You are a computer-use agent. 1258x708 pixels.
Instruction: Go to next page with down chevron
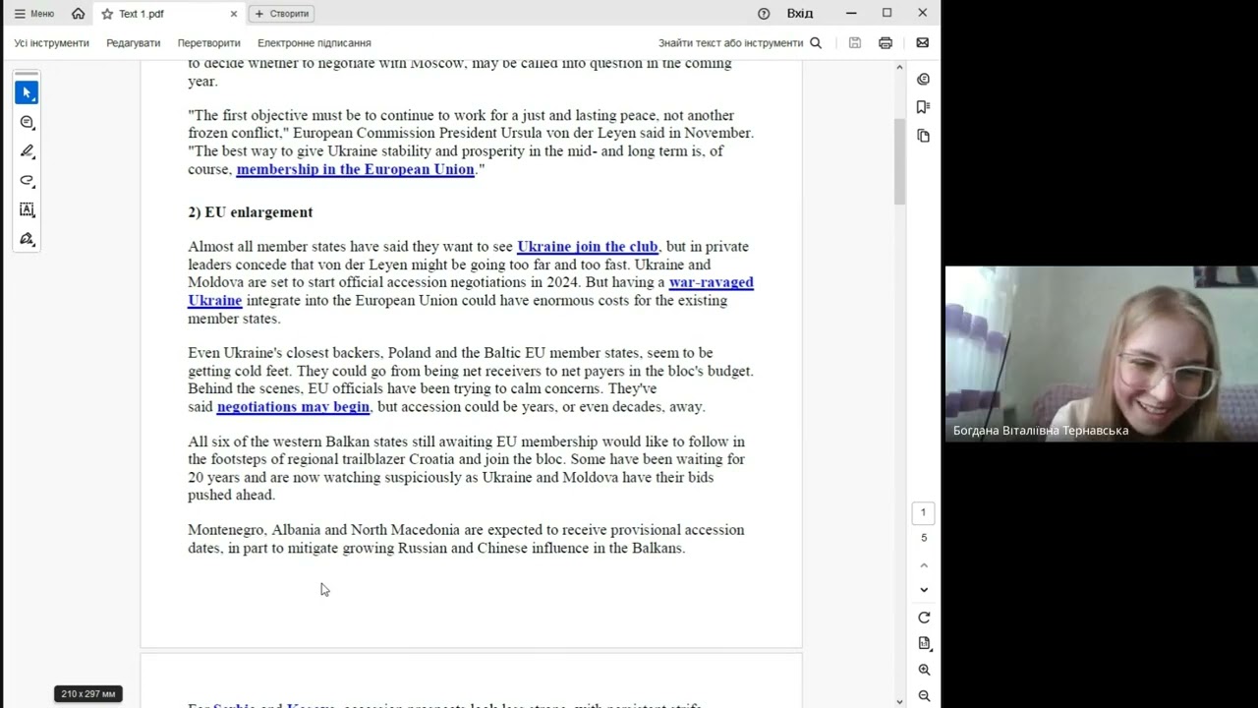pos(924,590)
